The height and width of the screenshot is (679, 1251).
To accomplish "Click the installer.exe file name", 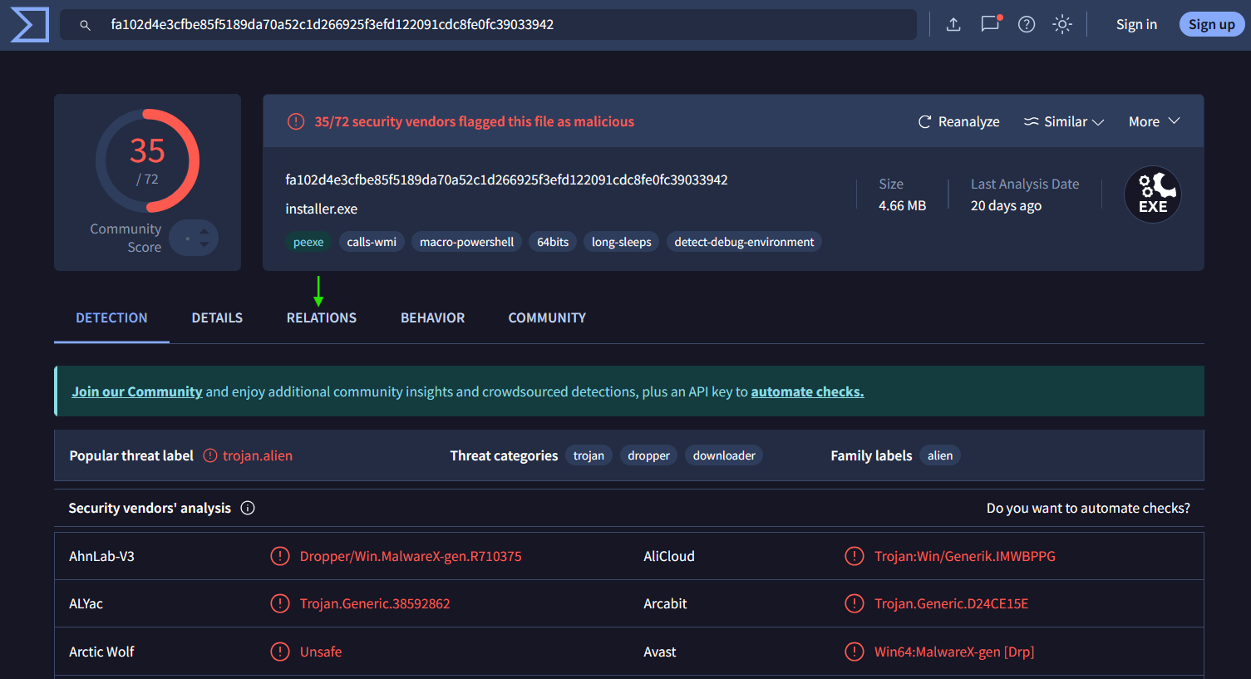I will click(322, 209).
